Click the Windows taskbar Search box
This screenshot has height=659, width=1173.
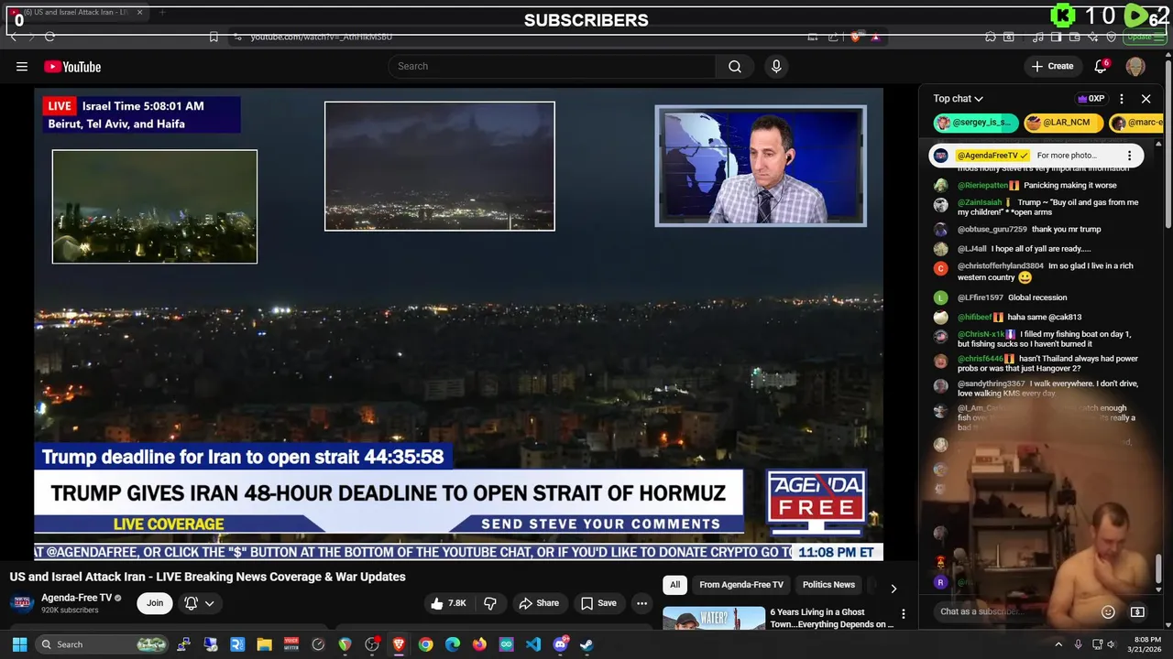pos(103,644)
